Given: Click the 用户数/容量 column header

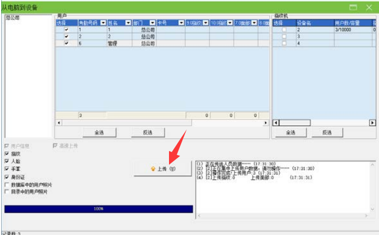Looking at the screenshot, I should click(353, 23).
